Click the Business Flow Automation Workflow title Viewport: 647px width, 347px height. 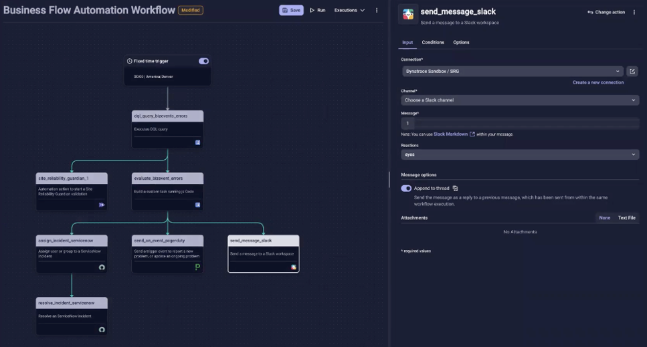click(x=89, y=10)
